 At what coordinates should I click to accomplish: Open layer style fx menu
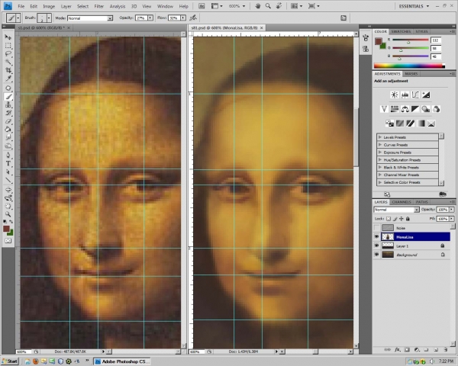coord(397,349)
